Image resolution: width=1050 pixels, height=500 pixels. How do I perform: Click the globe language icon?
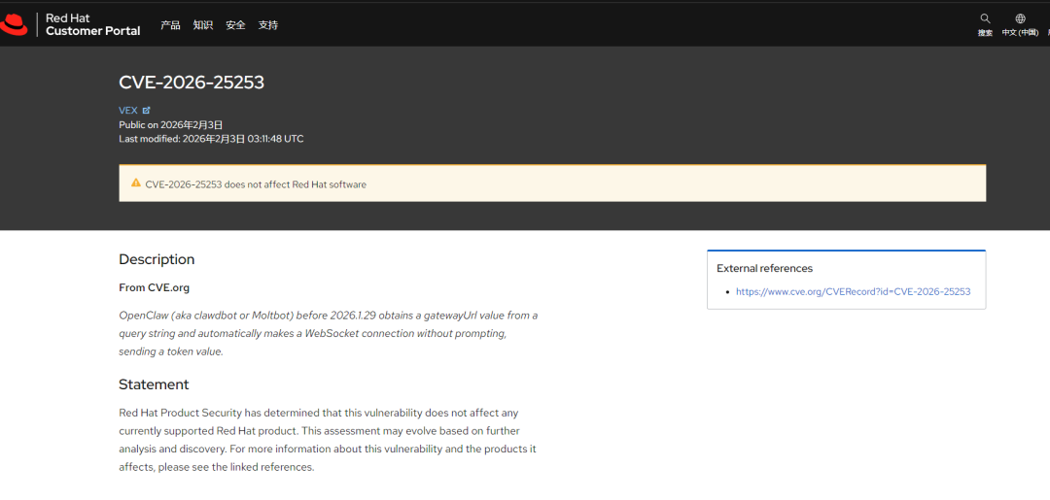tap(1020, 18)
